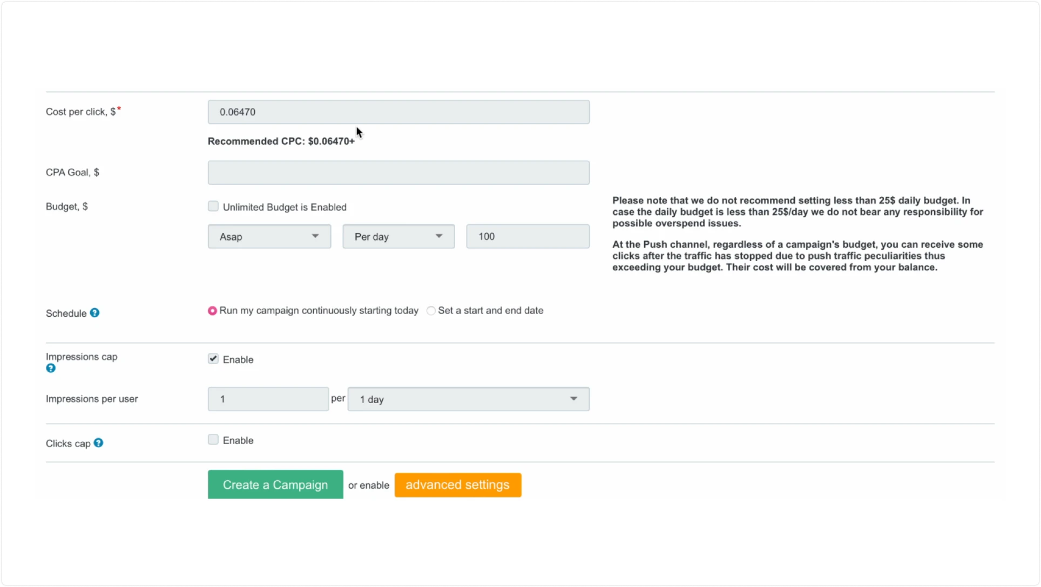The width and height of the screenshot is (1041, 587).
Task: Tick the Unlimited Budget is Enabled checkbox
Action: tap(213, 207)
